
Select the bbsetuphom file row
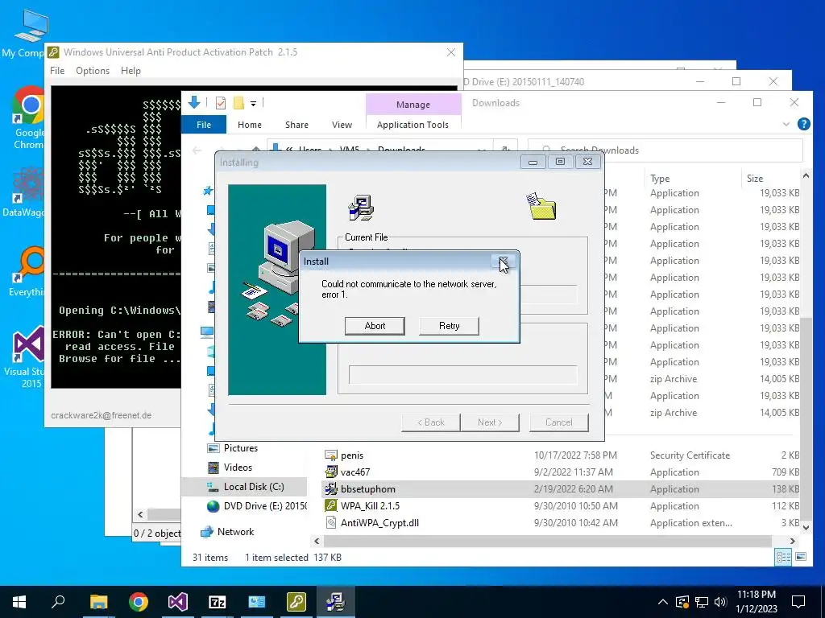[x=561, y=488]
